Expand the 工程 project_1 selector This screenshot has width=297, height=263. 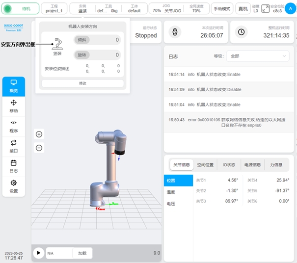[54, 8]
